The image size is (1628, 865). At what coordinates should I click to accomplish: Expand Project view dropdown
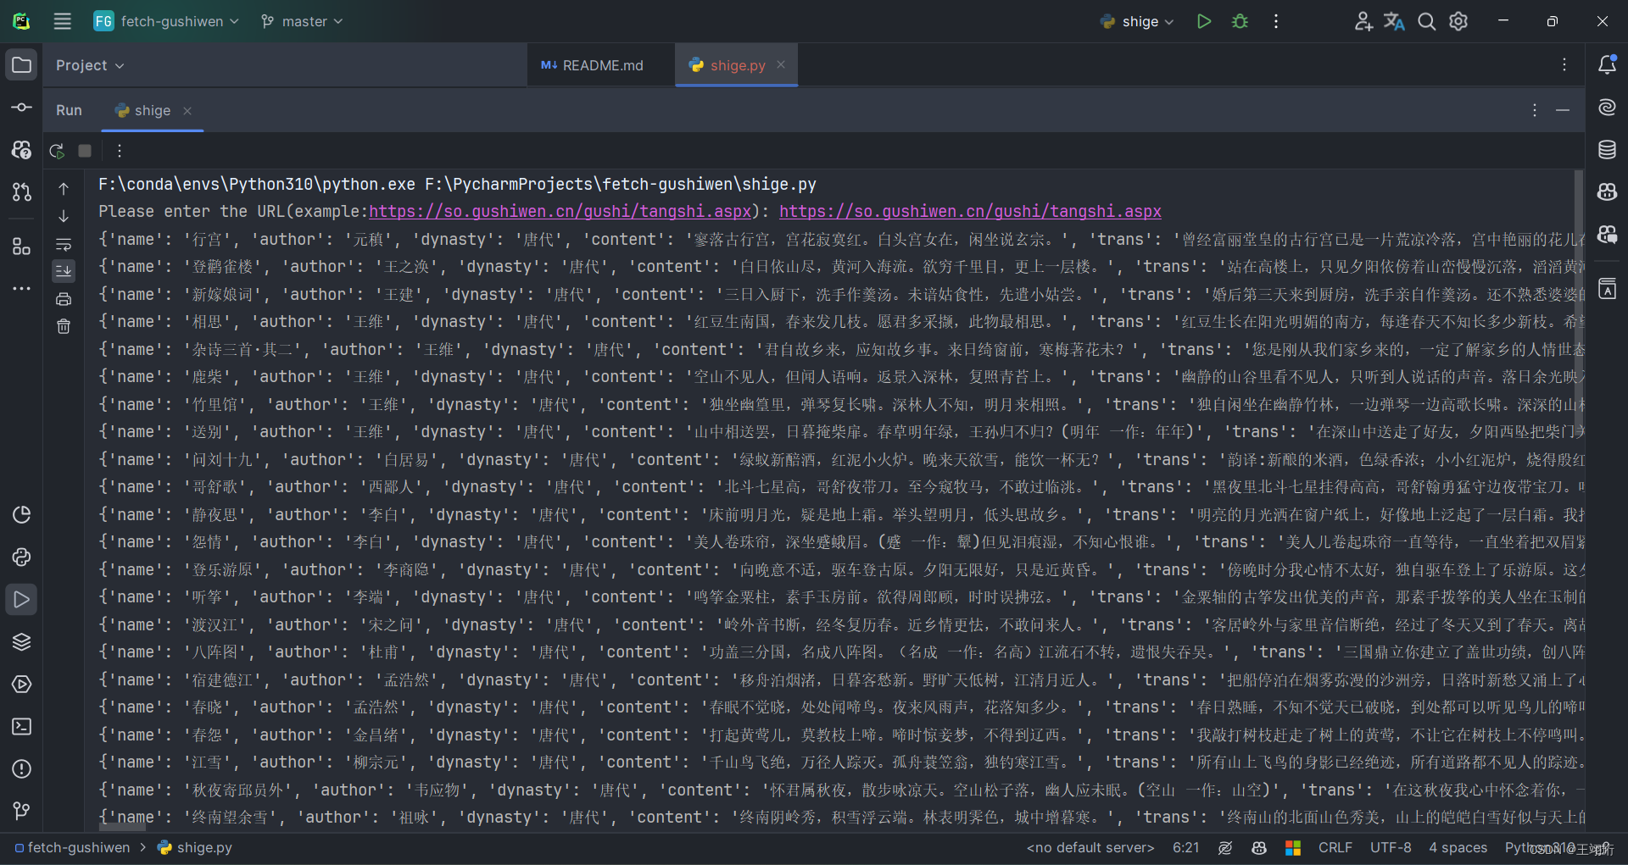[90, 65]
